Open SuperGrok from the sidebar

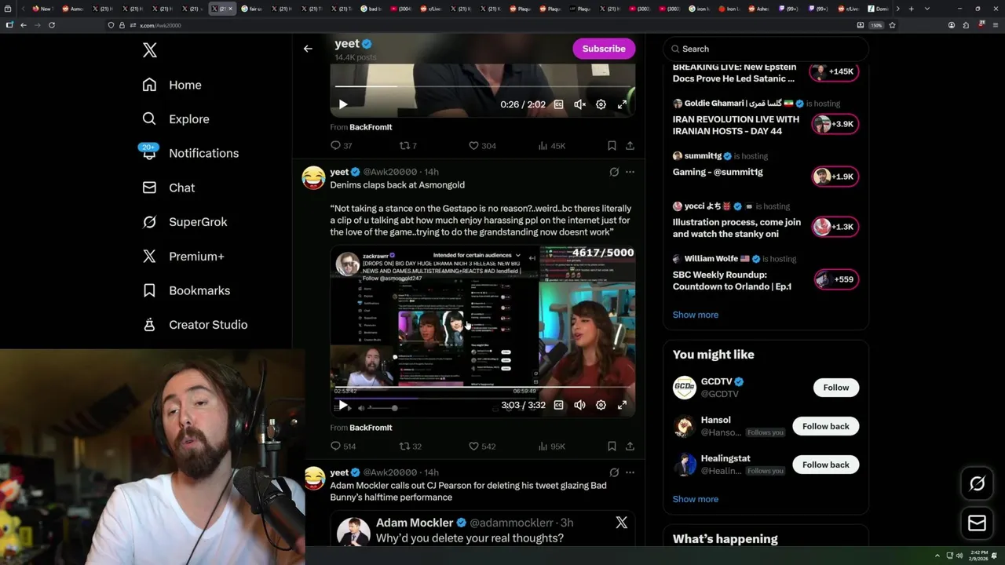pyautogui.click(x=185, y=222)
